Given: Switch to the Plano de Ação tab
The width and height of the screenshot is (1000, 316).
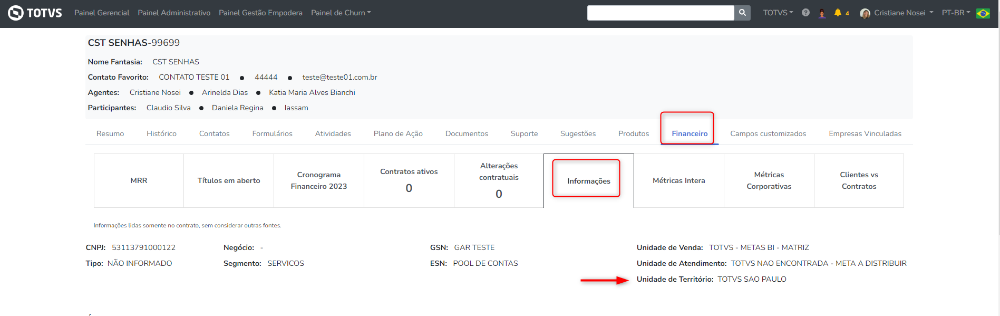Looking at the screenshot, I should [x=398, y=133].
